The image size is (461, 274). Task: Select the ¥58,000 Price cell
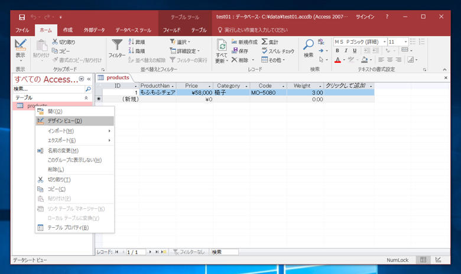[x=194, y=92]
